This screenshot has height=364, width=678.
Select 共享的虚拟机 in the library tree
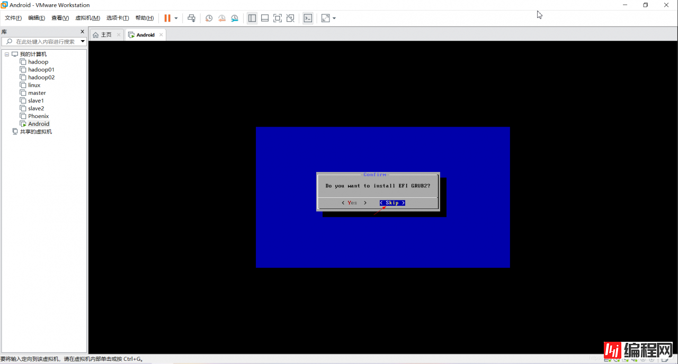pos(36,132)
